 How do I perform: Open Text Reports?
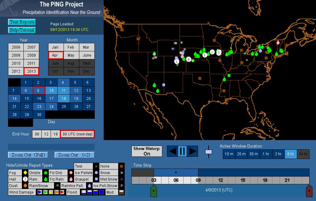[x=22, y=22]
